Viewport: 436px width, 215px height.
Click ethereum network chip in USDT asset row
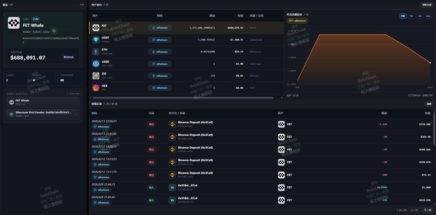(x=160, y=40)
